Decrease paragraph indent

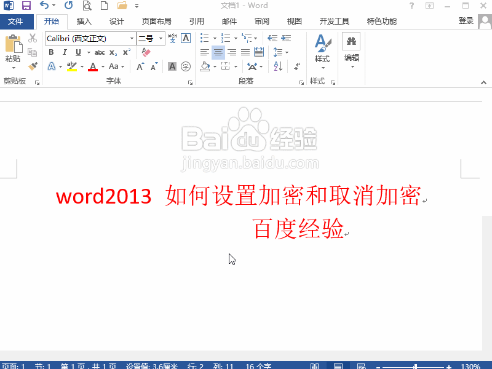pyautogui.click(x=272, y=38)
